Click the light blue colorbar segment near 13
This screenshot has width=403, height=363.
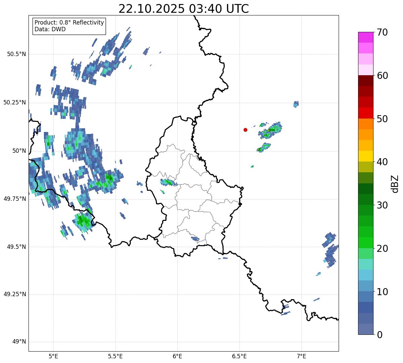[x=365, y=275]
